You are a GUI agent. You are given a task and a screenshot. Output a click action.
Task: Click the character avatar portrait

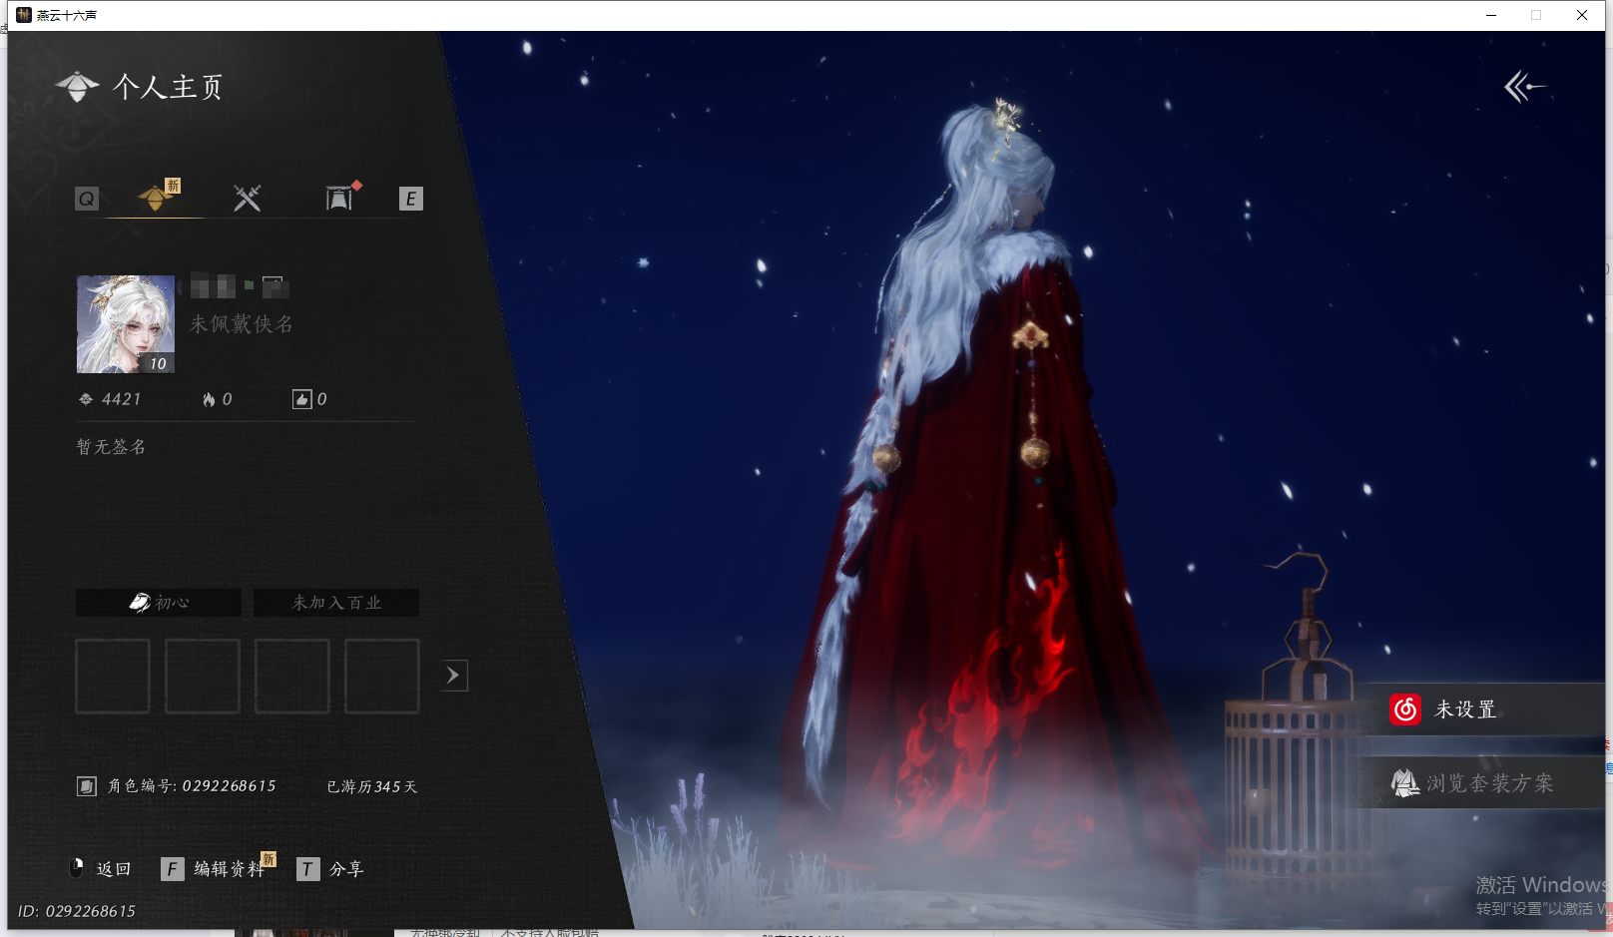pos(126,324)
